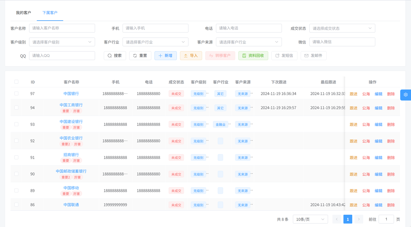
Task: Click the 金融业 industry tag
Action: pyautogui.click(x=220, y=124)
